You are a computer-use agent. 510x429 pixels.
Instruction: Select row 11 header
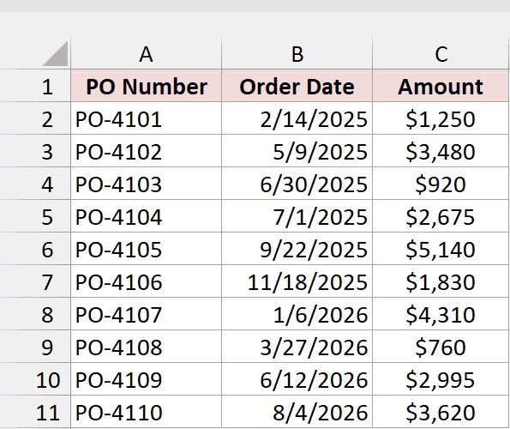click(x=35, y=412)
